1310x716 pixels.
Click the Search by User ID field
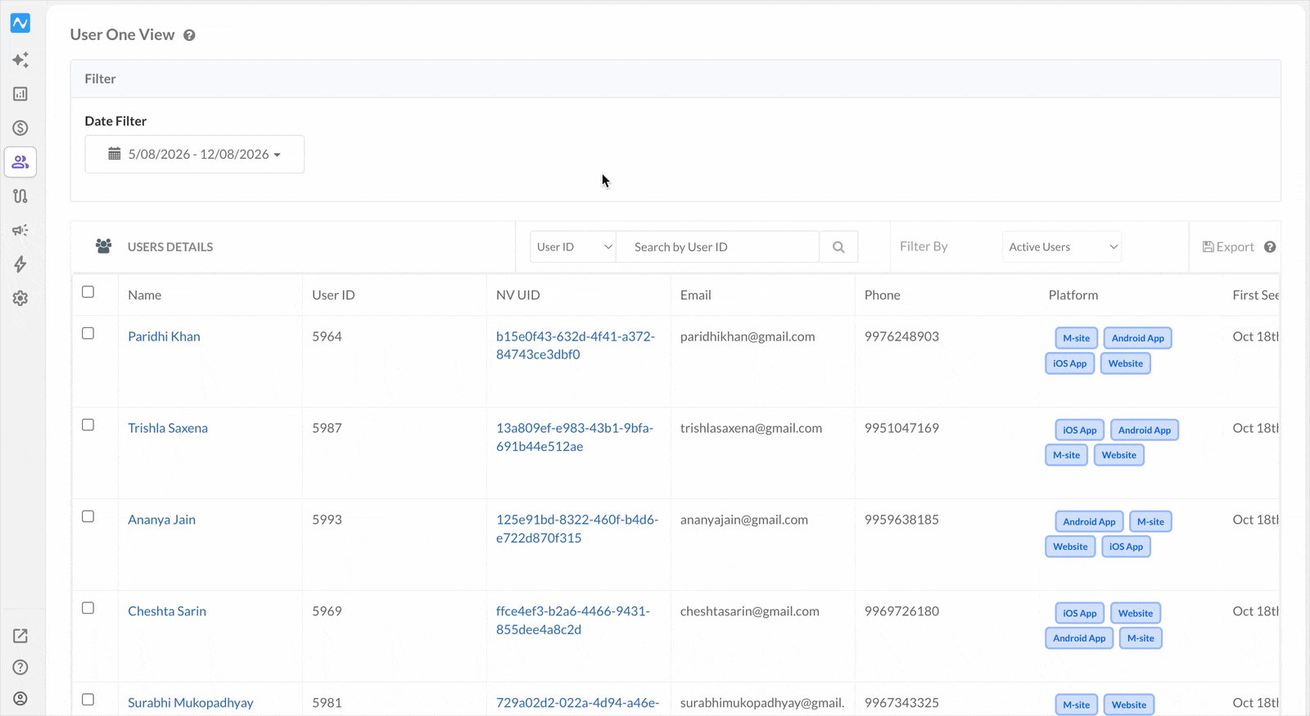(x=718, y=247)
